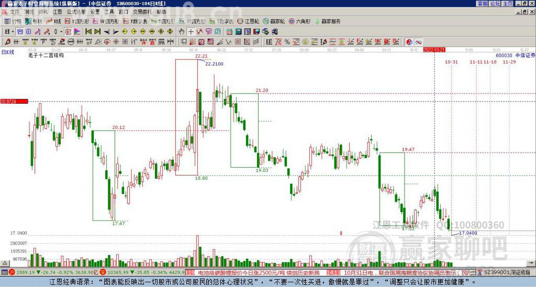536x287 pixels.
Task: Click the 2022-10-21 date marker
Action: (434, 50)
